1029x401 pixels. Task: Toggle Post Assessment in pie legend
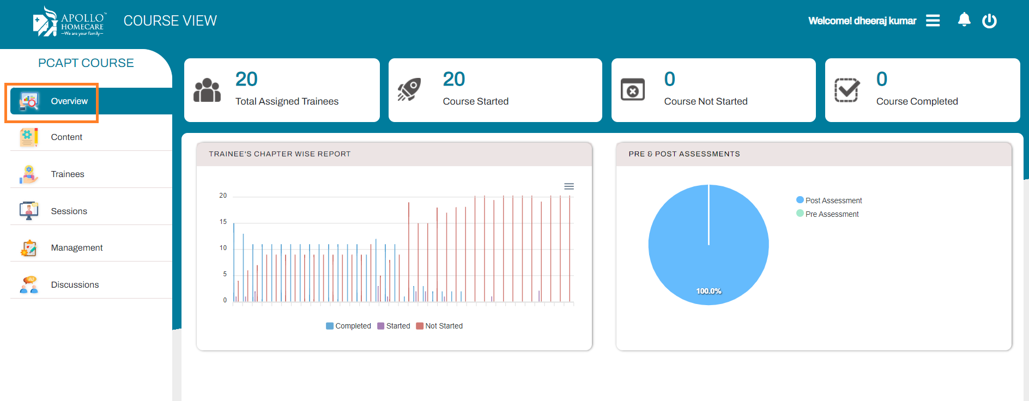pyautogui.click(x=829, y=200)
